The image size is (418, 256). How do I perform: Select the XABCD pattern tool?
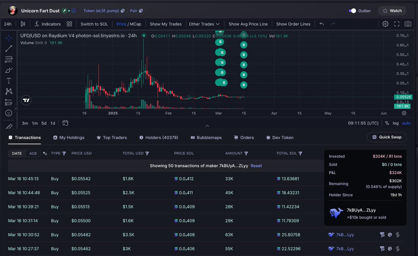point(9,91)
